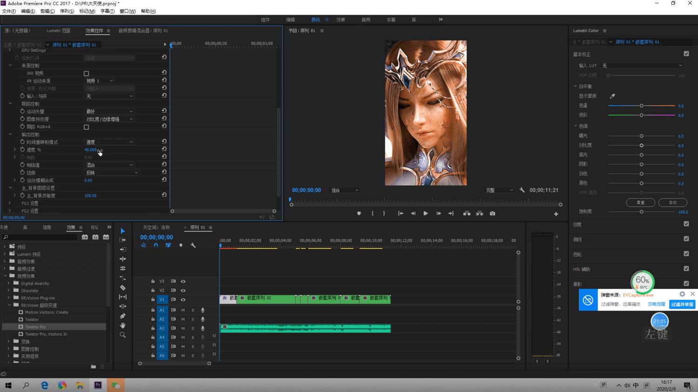Select the Hand tool

click(123, 325)
